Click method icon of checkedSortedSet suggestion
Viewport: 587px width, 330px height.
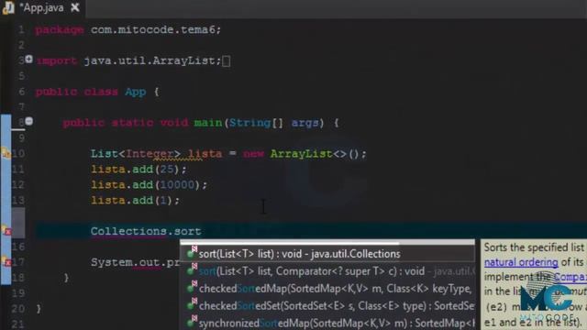point(192,304)
